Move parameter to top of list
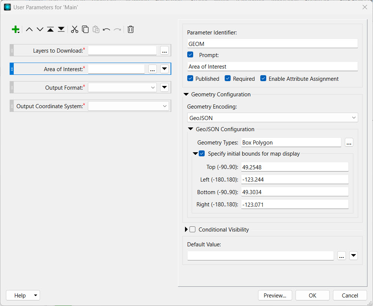The height and width of the screenshot is (306, 373). [x=50, y=30]
